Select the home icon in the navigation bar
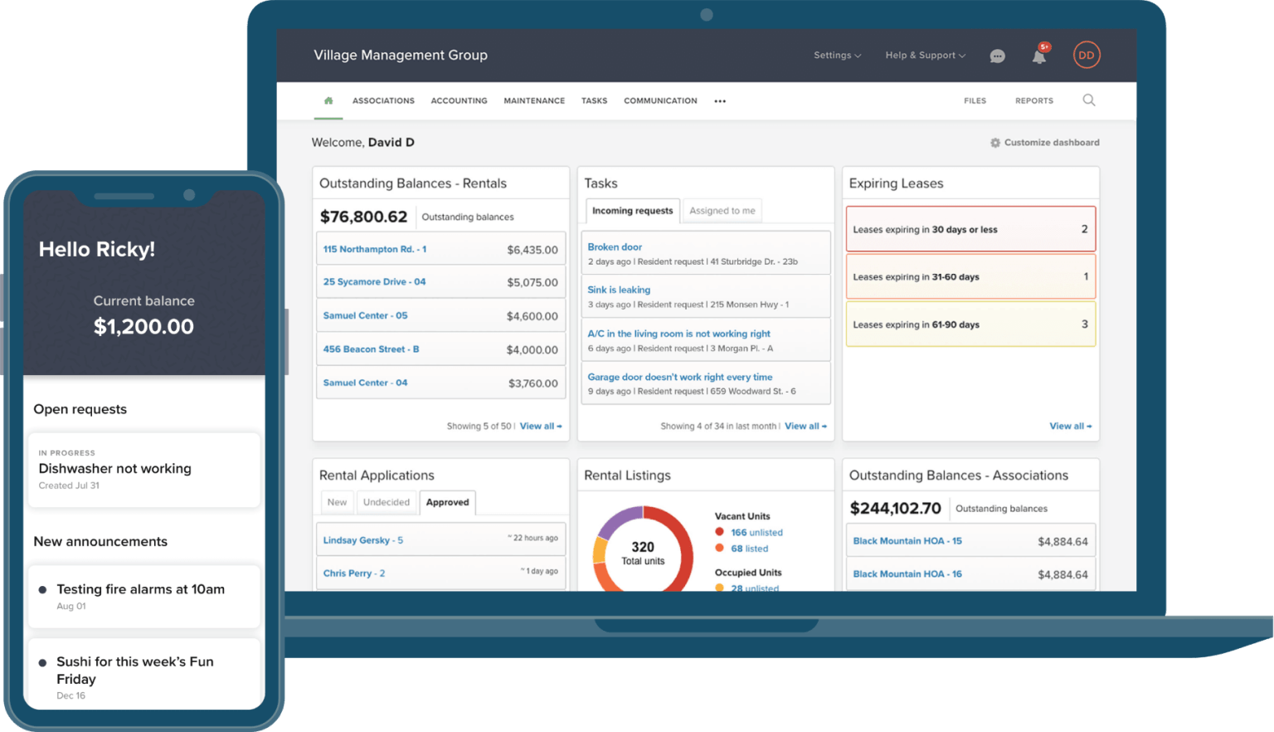 [x=328, y=99]
